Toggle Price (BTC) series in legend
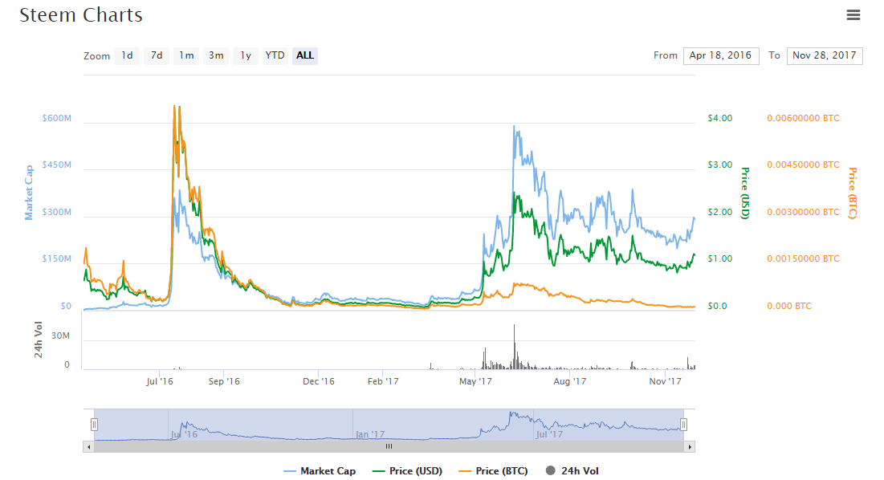884x480 pixels. point(493,471)
